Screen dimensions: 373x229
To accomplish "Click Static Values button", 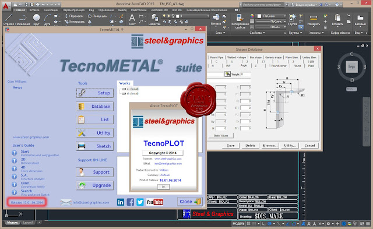I will point(221,136).
